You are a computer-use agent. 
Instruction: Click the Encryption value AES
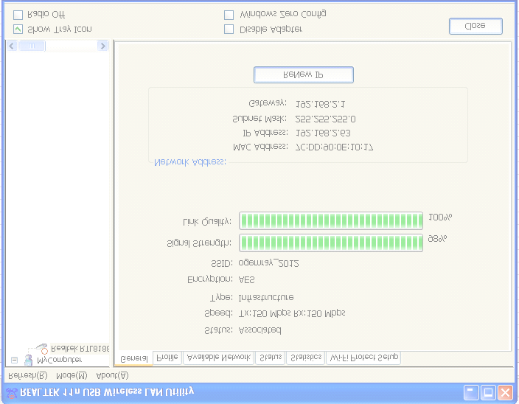coord(246,280)
